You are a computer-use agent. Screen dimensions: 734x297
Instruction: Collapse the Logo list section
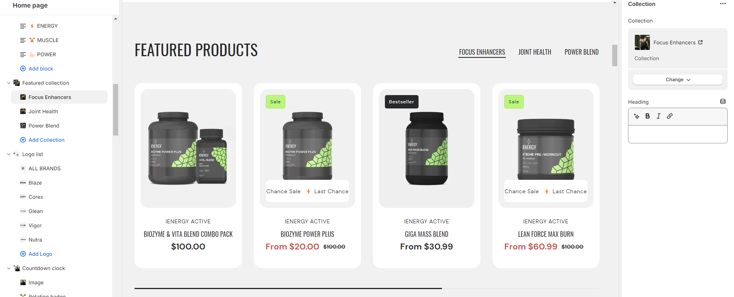[9, 154]
